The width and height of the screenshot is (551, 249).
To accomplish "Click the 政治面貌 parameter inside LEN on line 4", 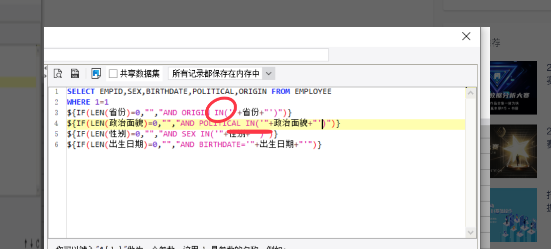I will (126, 124).
